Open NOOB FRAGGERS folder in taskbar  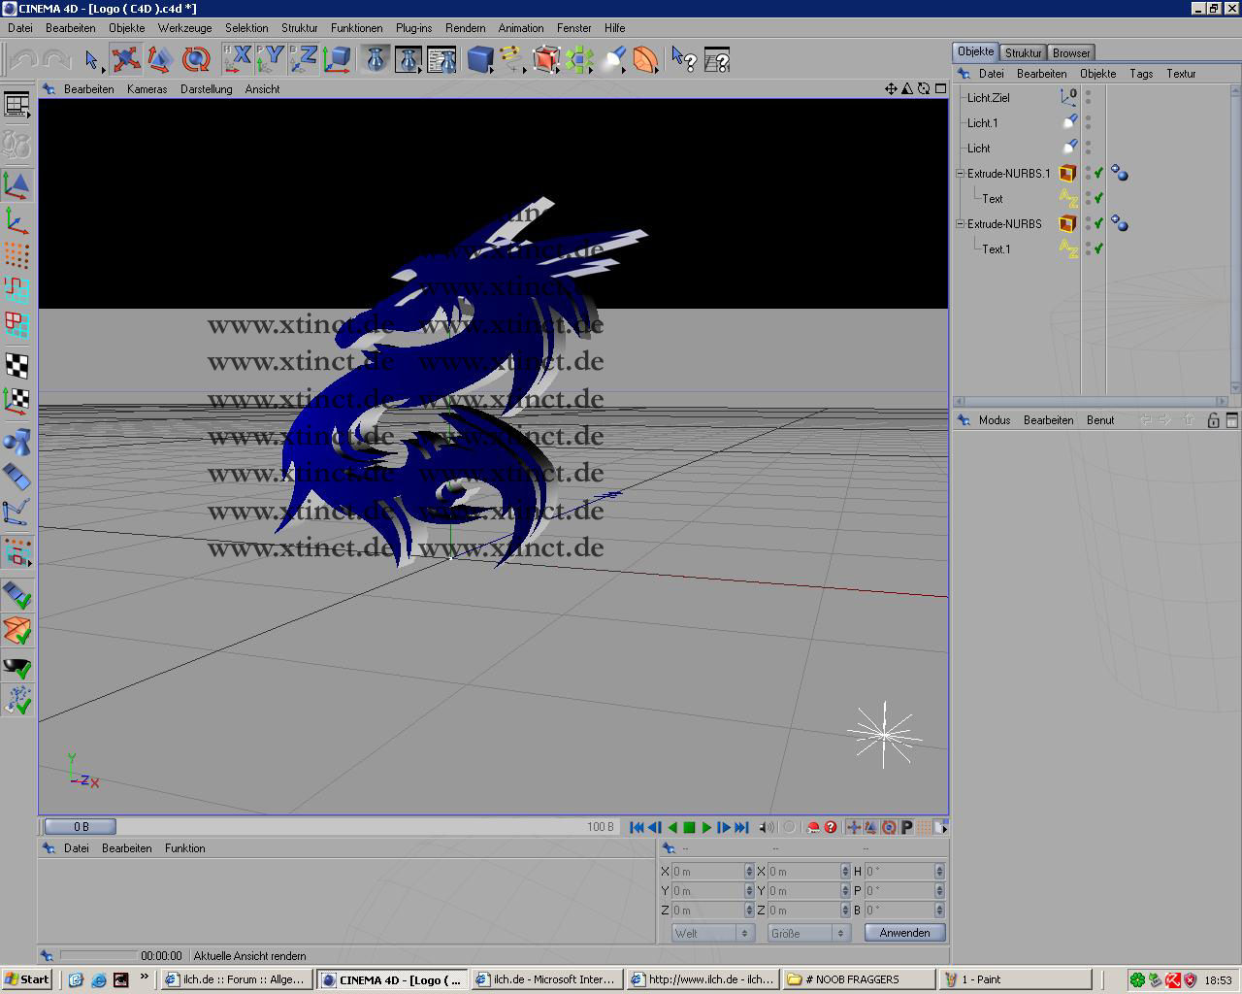click(859, 979)
